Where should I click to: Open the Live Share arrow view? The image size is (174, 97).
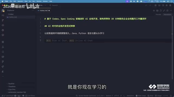3,67
